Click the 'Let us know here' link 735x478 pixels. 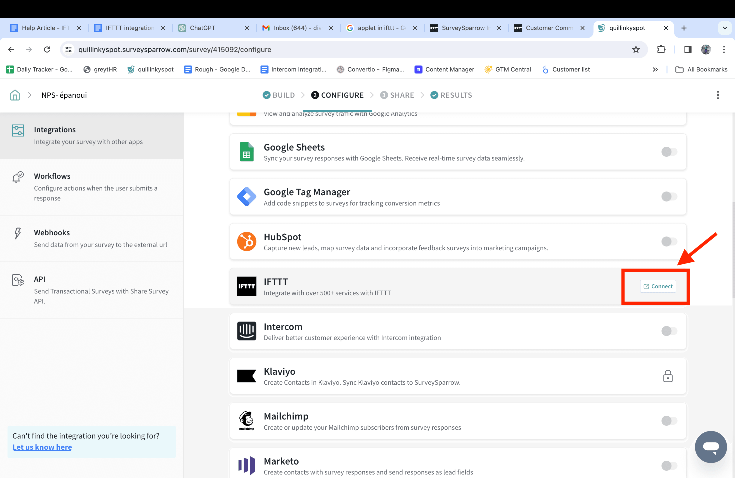42,447
